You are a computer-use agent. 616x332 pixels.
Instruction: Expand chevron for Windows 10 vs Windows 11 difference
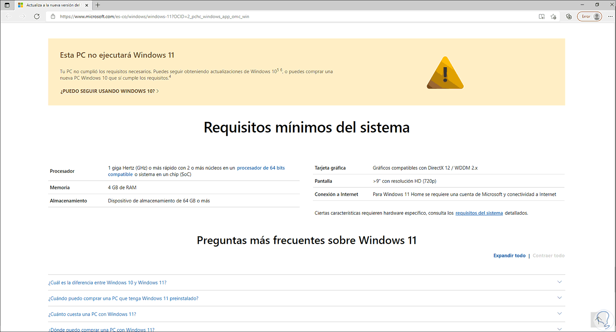click(x=559, y=282)
